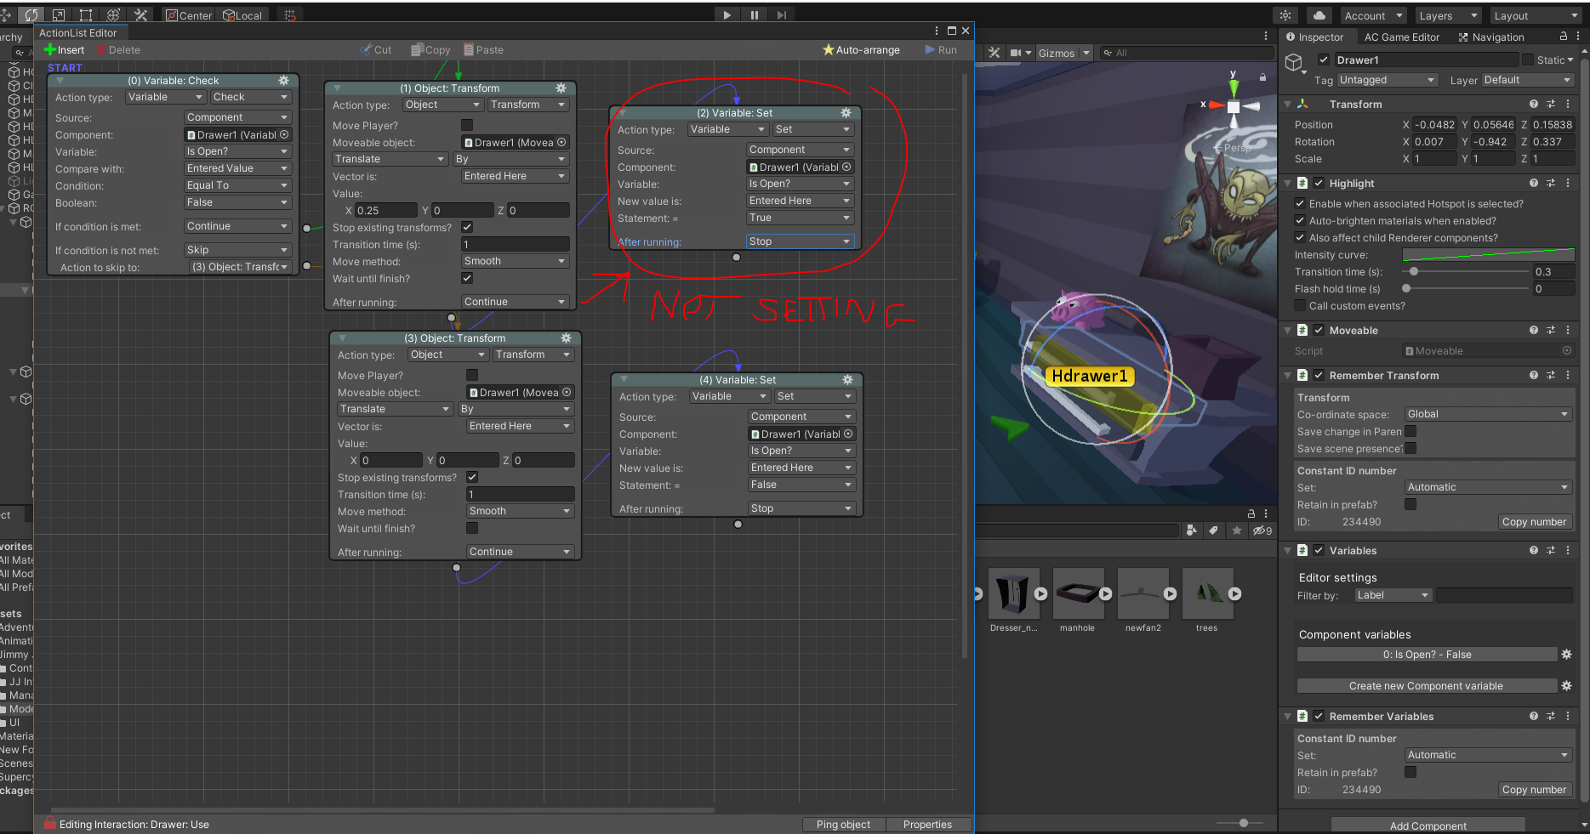Open gear menu on (3) Object: Transform node
This screenshot has height=834, width=1590.
567,338
